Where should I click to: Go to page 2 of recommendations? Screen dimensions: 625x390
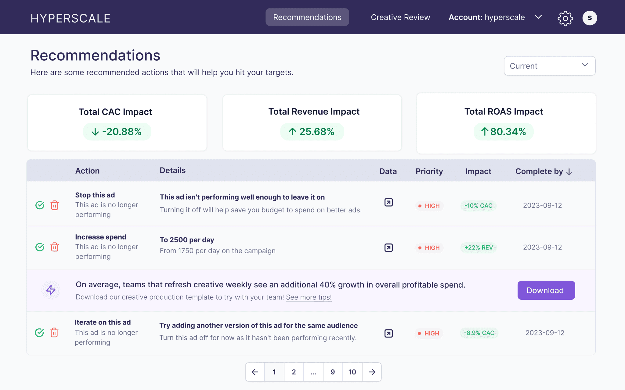tap(294, 372)
